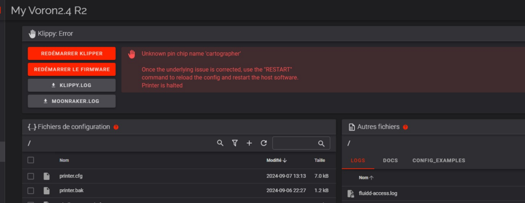Click the printer.cfg file icon
The height and width of the screenshot is (203, 525).
[47, 176]
